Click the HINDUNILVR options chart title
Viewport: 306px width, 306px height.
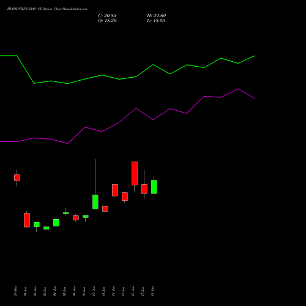click(47, 9)
